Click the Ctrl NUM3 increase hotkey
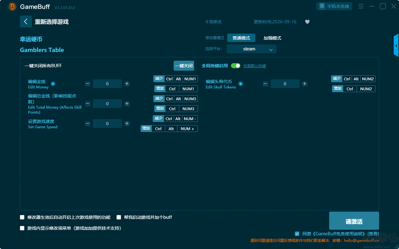This screenshot has width=399, height=249. 176,109
